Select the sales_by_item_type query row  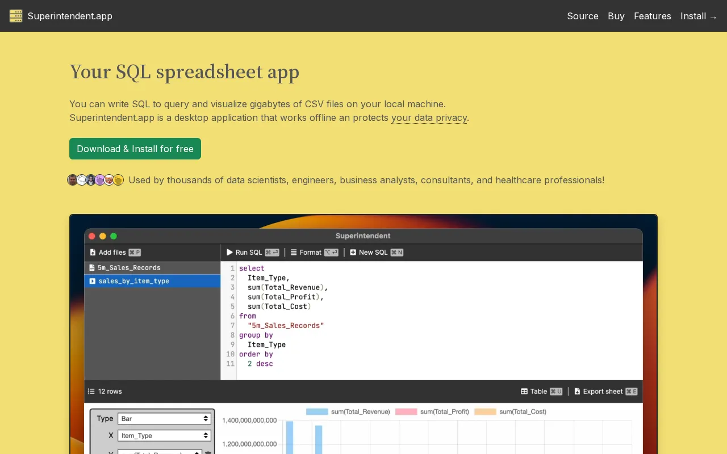(x=152, y=281)
